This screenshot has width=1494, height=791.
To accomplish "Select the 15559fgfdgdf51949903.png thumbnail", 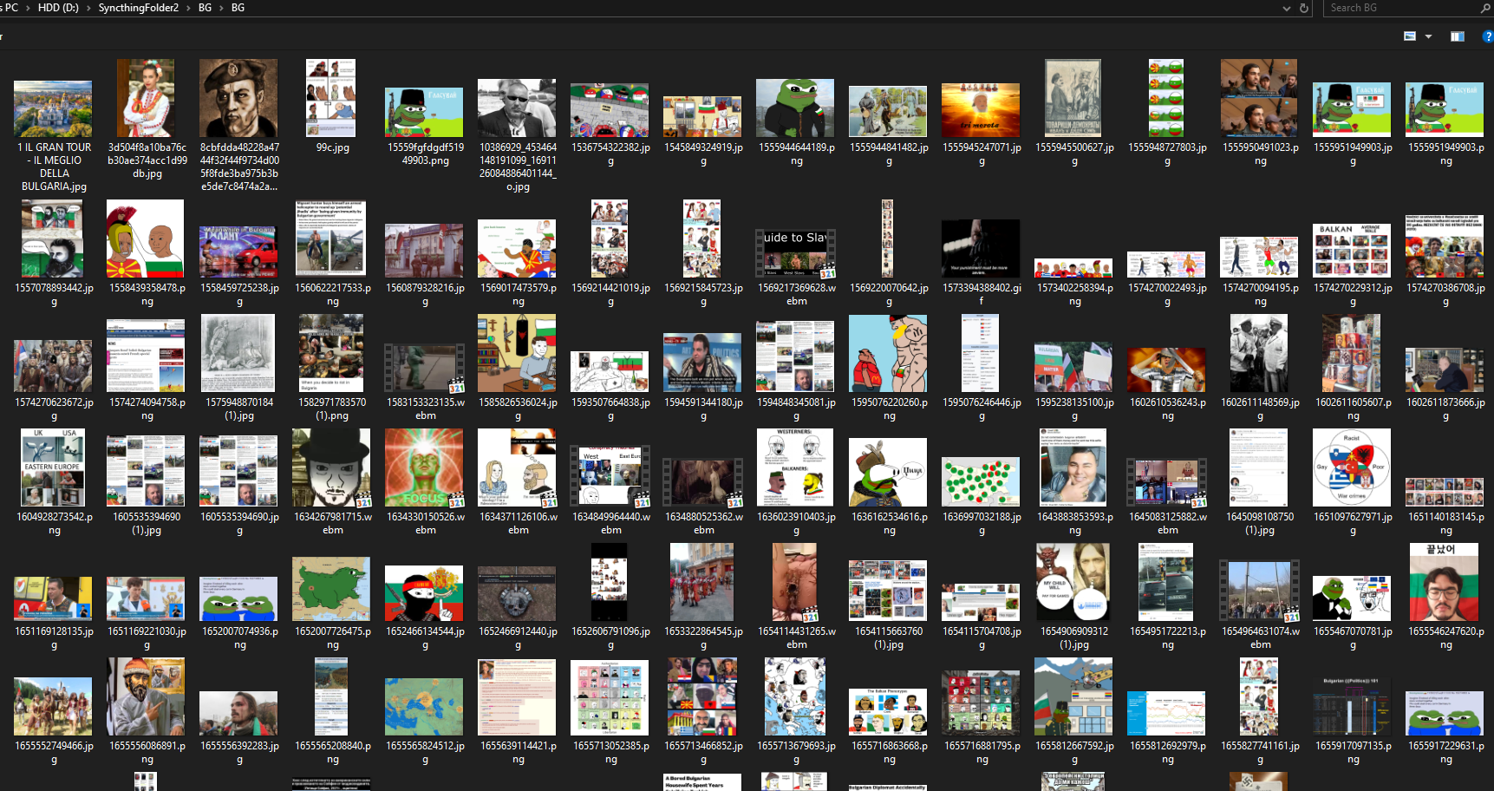I will (424, 112).
